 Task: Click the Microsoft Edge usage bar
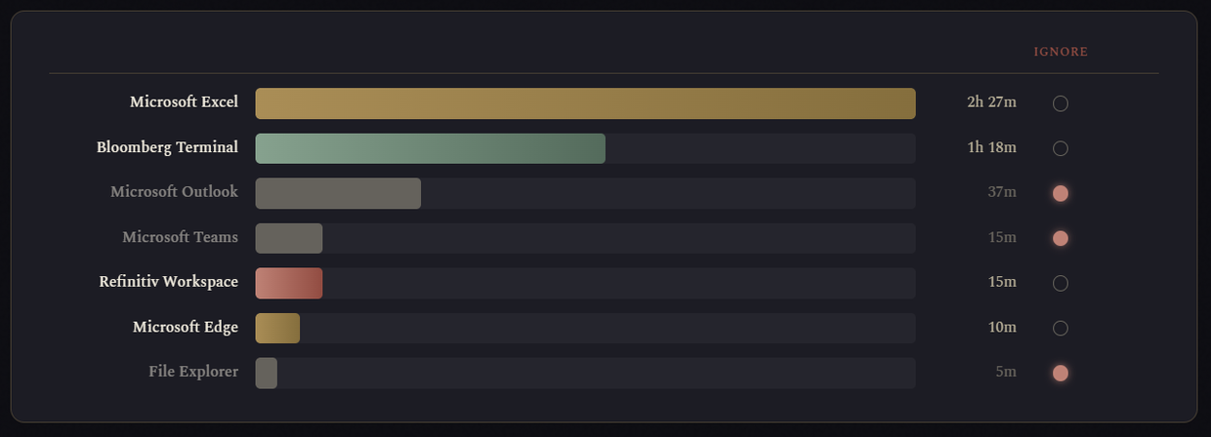coord(277,328)
